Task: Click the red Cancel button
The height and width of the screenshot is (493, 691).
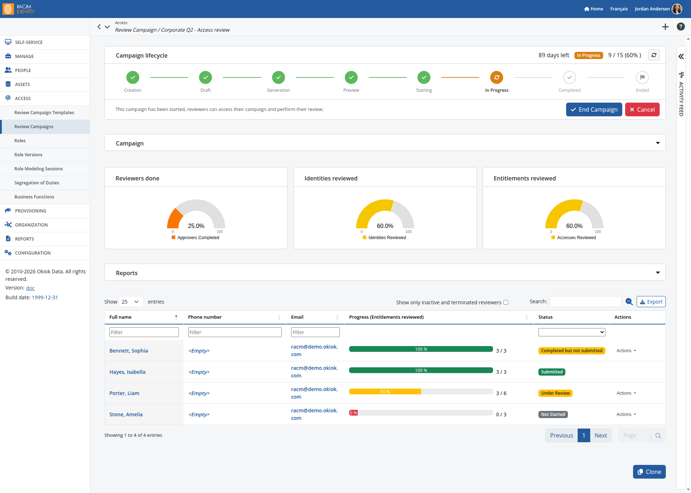Action: [642, 109]
